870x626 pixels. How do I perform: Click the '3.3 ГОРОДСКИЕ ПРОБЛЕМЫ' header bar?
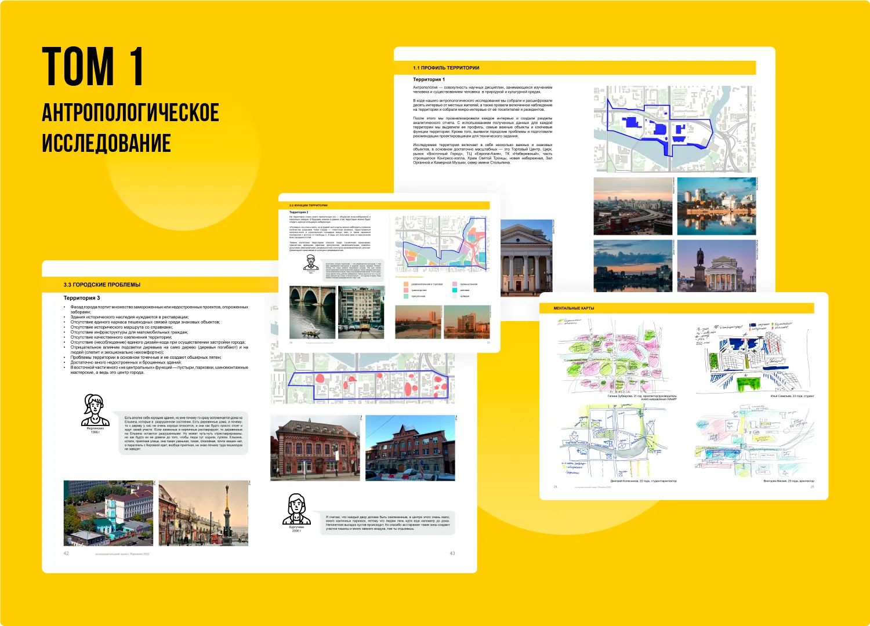point(102,285)
